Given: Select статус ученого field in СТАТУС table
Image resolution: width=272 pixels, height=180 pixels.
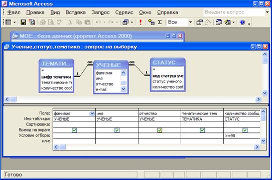Looking at the screenshot, I should (x=168, y=81).
